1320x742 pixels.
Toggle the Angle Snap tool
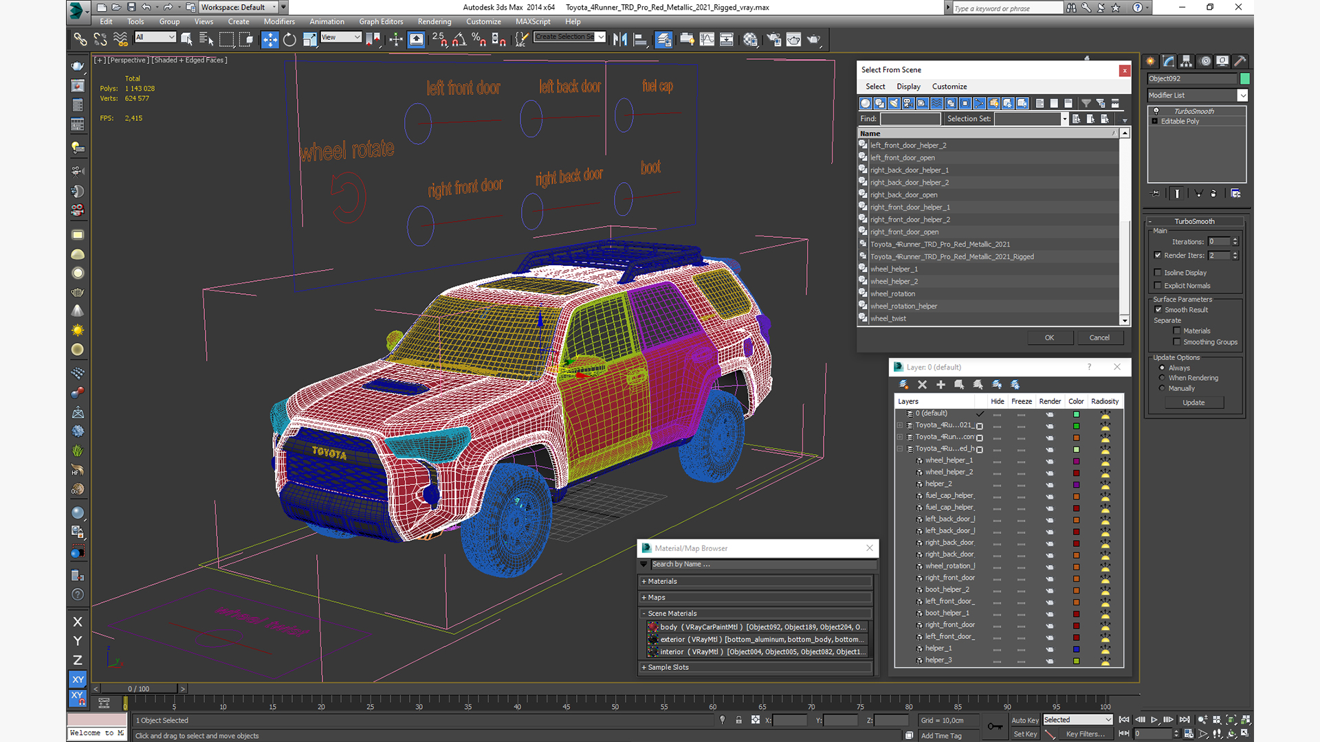click(459, 40)
